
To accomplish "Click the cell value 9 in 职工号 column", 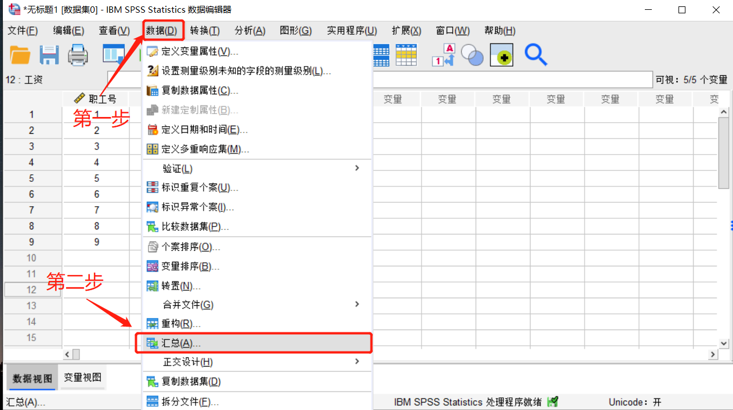I will tap(97, 242).
